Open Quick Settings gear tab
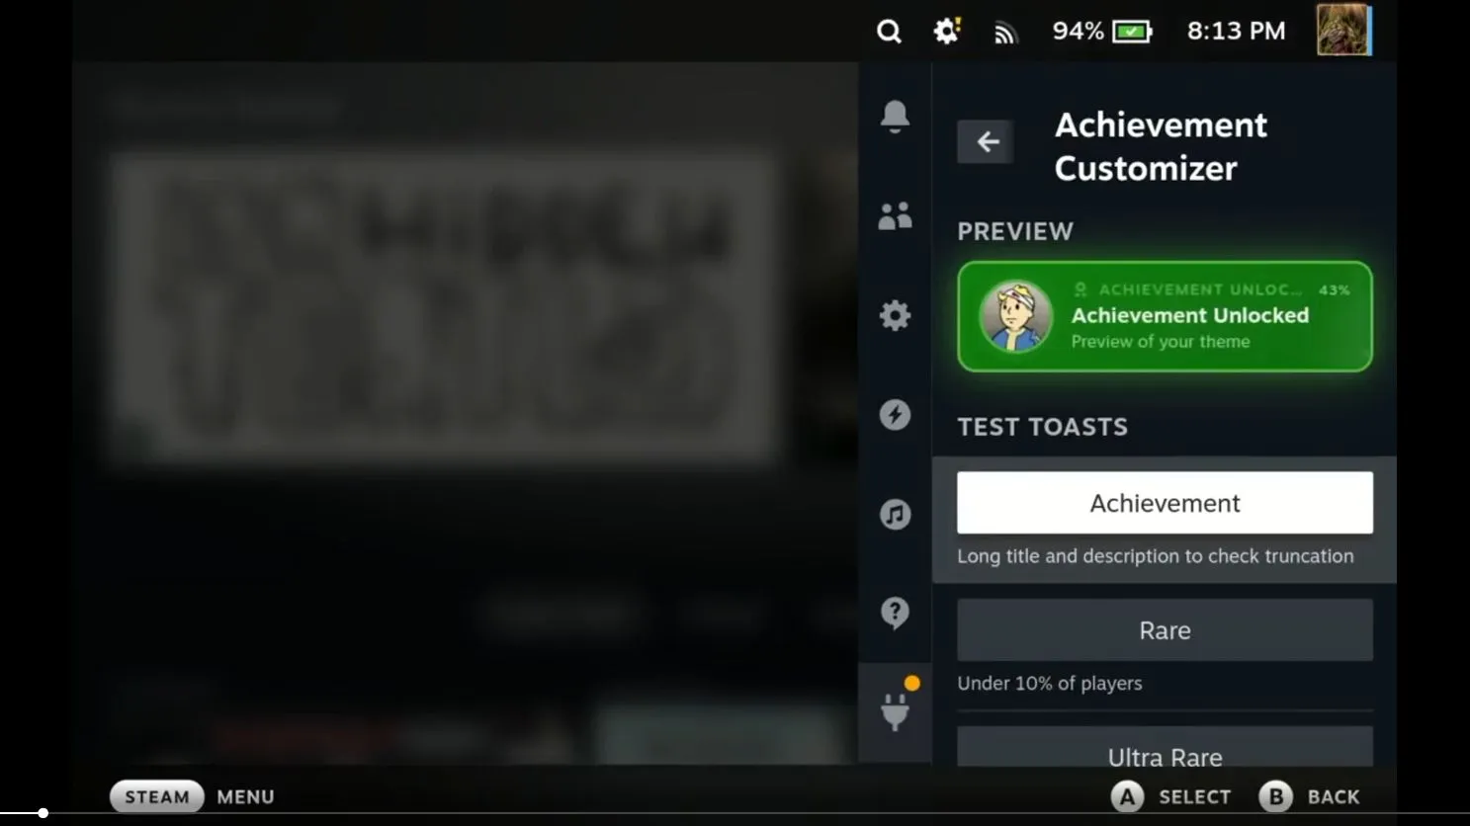This screenshot has width=1470, height=826. tap(895, 315)
